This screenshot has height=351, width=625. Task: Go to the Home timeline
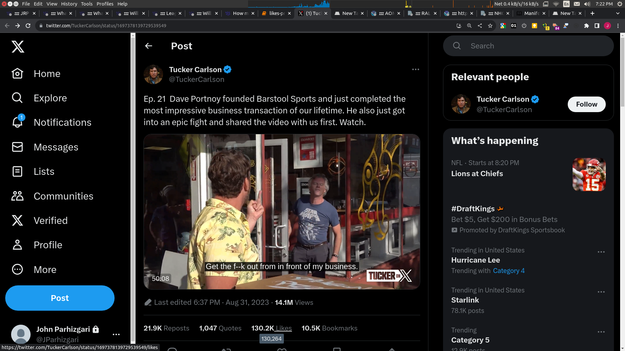coord(36,73)
